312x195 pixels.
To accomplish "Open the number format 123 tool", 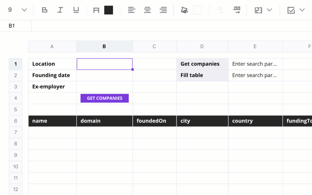I will (258, 10).
